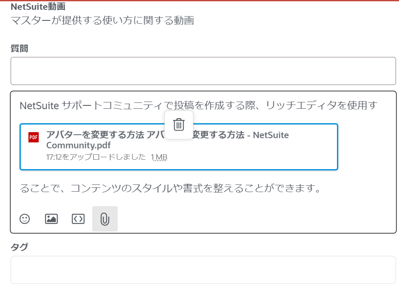Click the 1 MB file size label
The image size is (399, 286).
pyautogui.click(x=159, y=157)
